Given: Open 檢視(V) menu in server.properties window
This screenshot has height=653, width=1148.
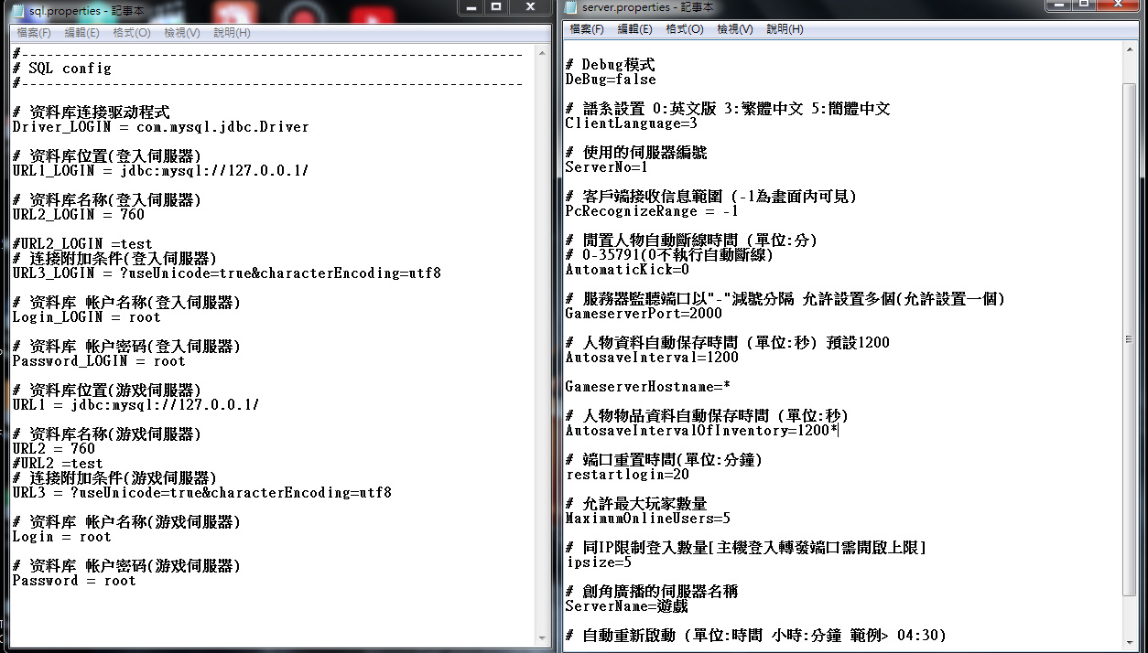Looking at the screenshot, I should pos(735,29).
